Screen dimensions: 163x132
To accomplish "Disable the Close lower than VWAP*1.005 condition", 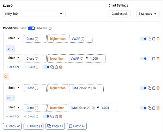I will click(x=143, y=59).
